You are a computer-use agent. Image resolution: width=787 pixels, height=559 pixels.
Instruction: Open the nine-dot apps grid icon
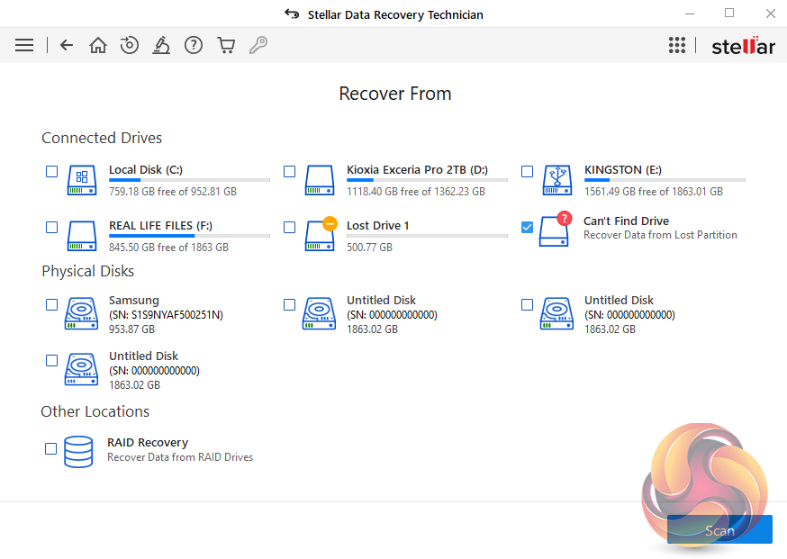677,45
